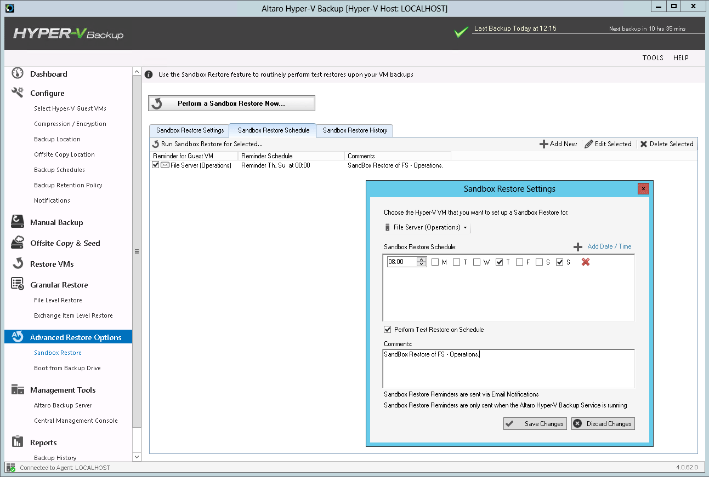Image resolution: width=709 pixels, height=477 pixels.
Task: Toggle the Wednesday (W) checkbox
Action: [477, 262]
